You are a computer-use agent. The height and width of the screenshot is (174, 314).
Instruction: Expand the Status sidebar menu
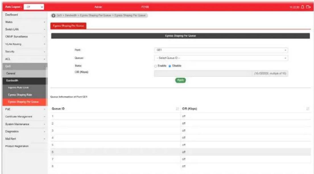(x=25, y=22)
